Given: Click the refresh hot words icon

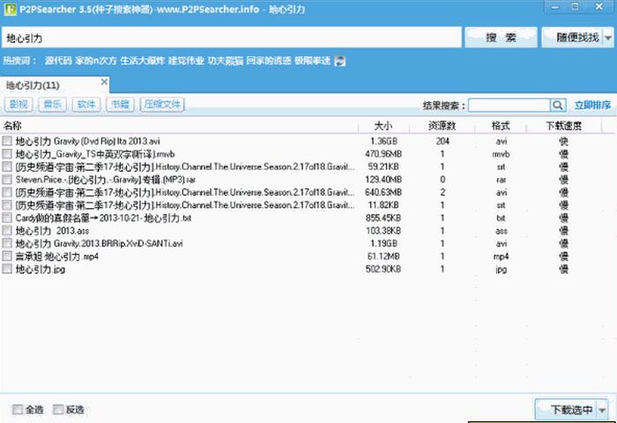Looking at the screenshot, I should tap(339, 61).
